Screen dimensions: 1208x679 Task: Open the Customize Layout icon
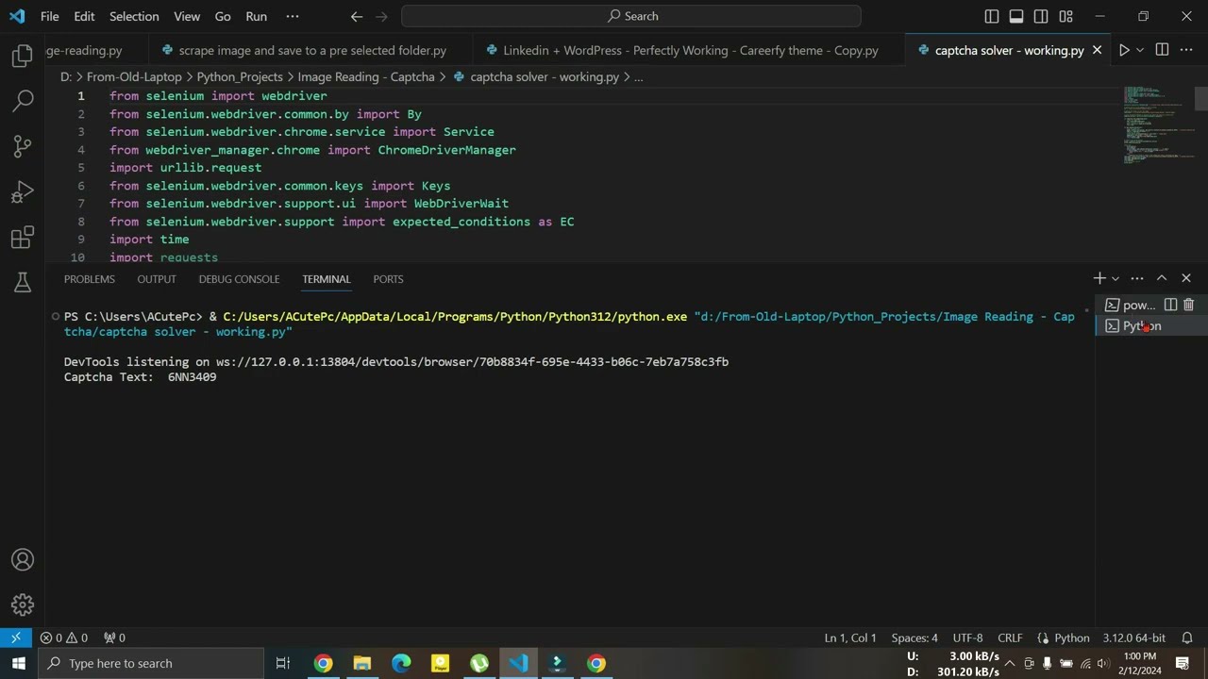pyautogui.click(x=1065, y=16)
